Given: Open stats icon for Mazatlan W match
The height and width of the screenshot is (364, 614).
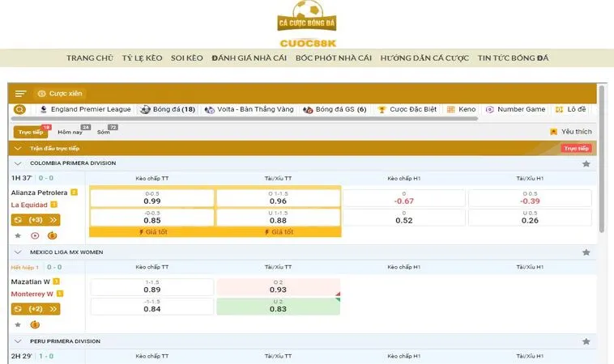Looking at the screenshot, I should [x=35, y=324].
